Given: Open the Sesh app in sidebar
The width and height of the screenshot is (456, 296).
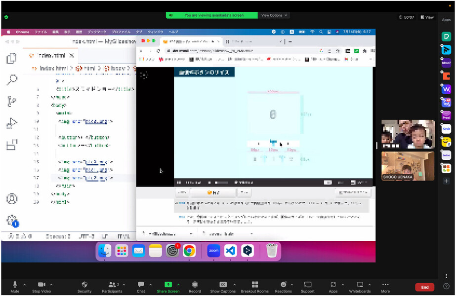Looking at the screenshot, I should point(446,129).
